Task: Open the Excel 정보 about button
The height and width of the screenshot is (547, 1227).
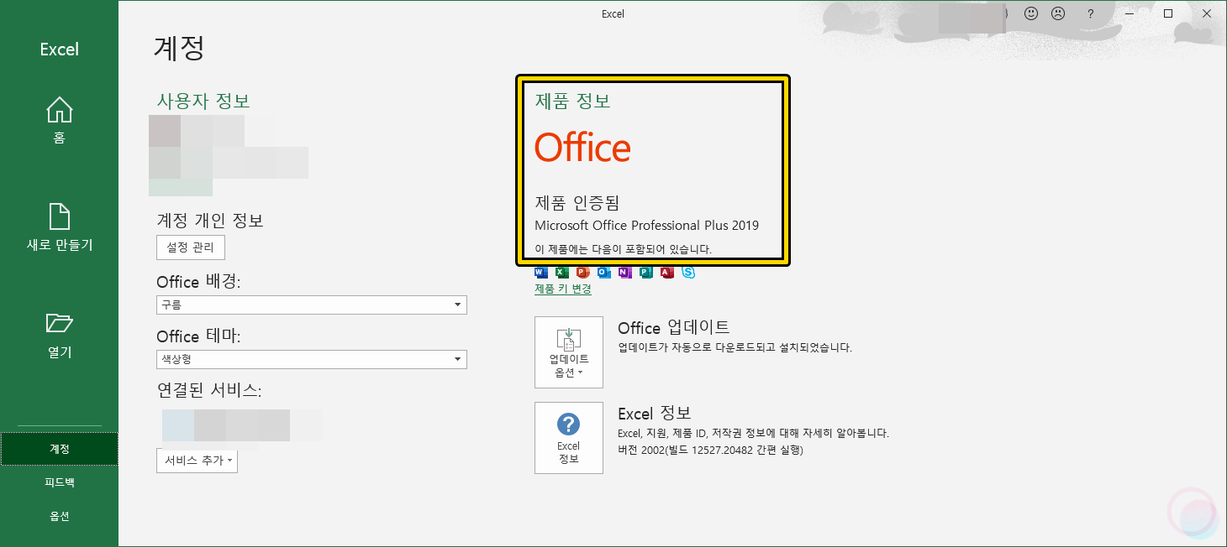Action: tap(569, 438)
